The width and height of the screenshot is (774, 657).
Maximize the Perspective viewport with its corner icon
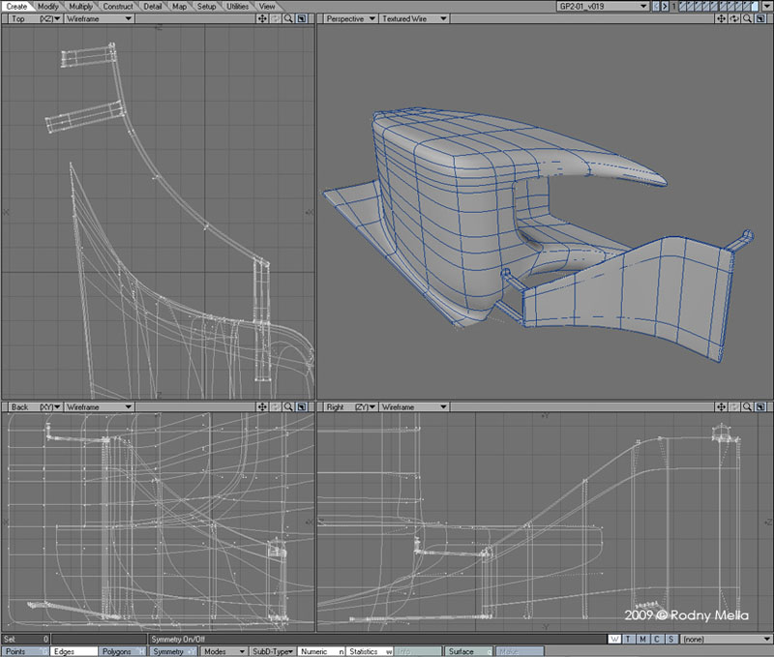(761, 18)
